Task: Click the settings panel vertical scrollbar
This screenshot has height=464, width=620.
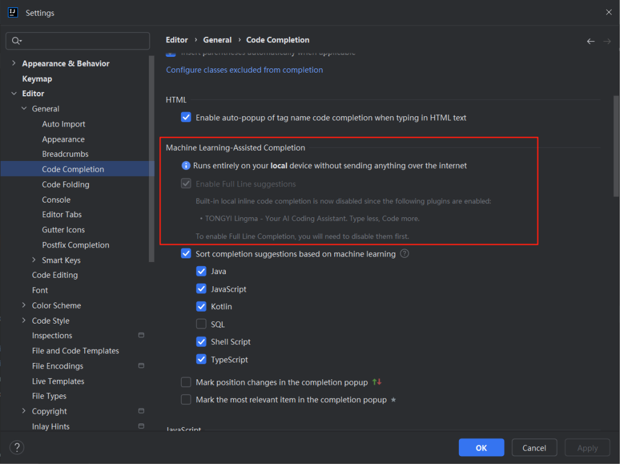Action: tap(616, 145)
